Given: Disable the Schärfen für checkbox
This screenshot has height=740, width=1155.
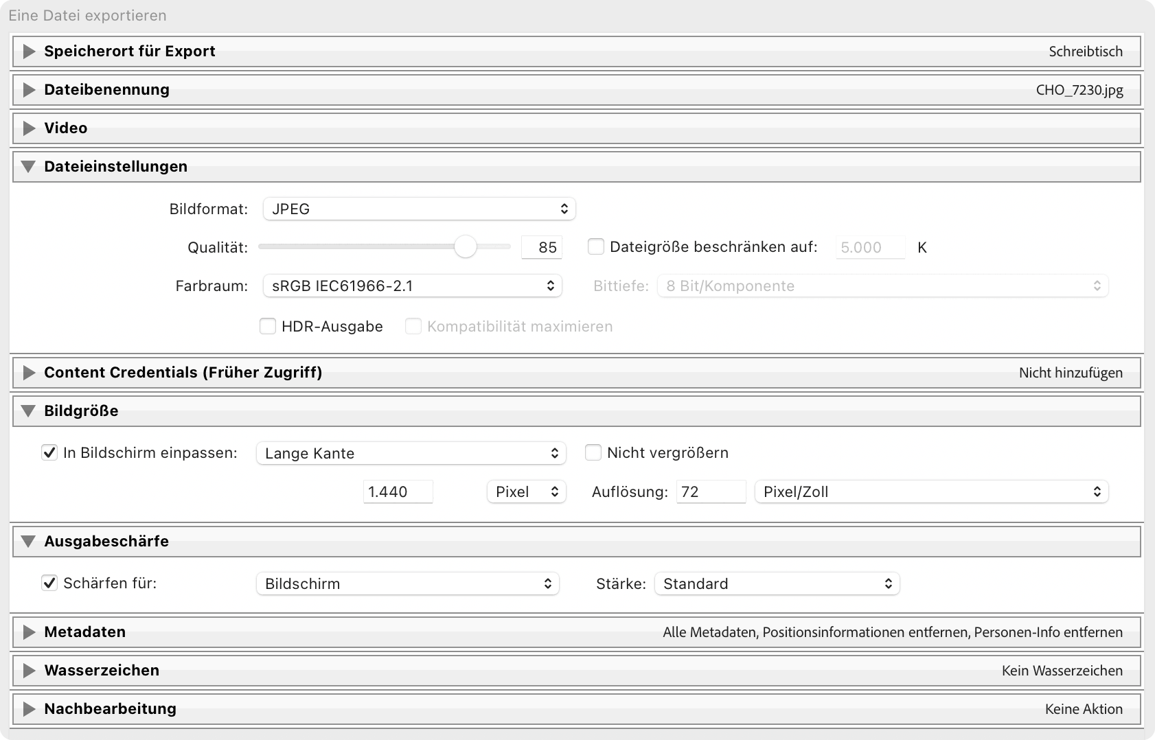Looking at the screenshot, I should click(x=49, y=583).
